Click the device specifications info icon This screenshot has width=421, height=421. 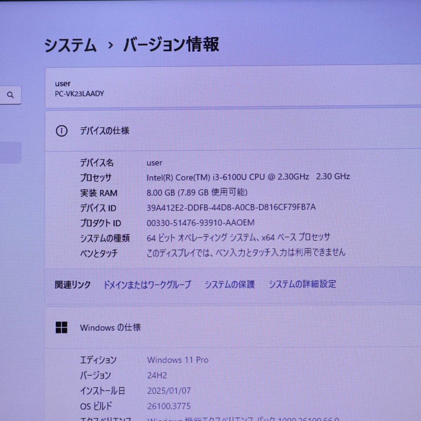(x=61, y=131)
